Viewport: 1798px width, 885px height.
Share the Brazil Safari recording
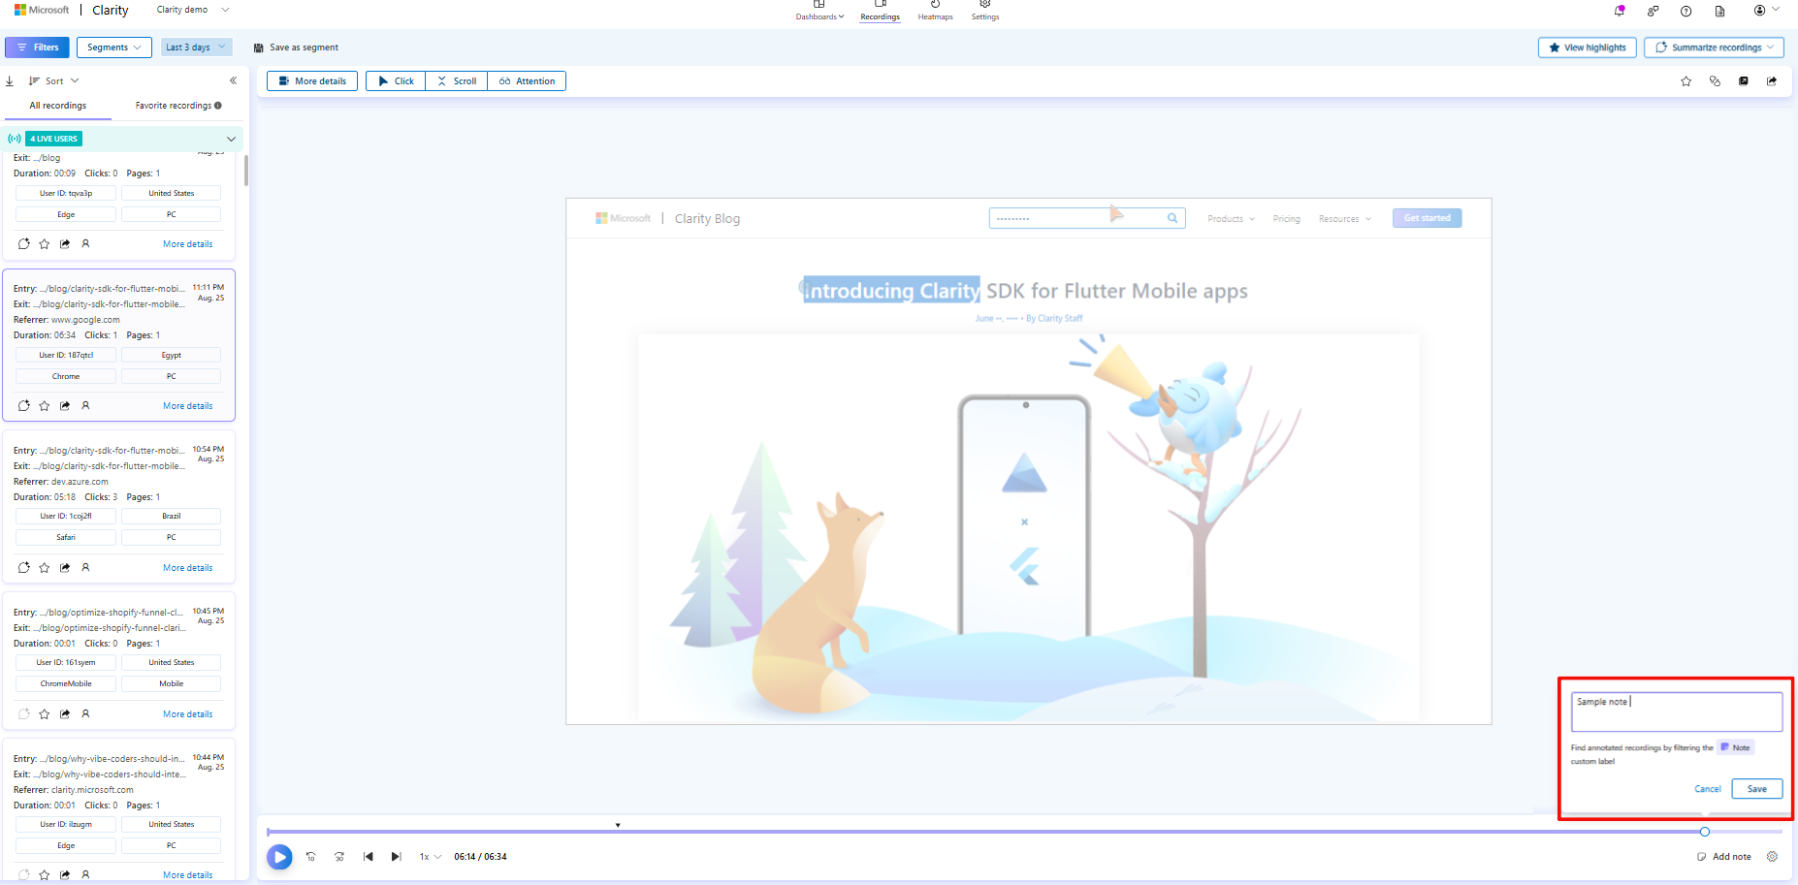(65, 568)
